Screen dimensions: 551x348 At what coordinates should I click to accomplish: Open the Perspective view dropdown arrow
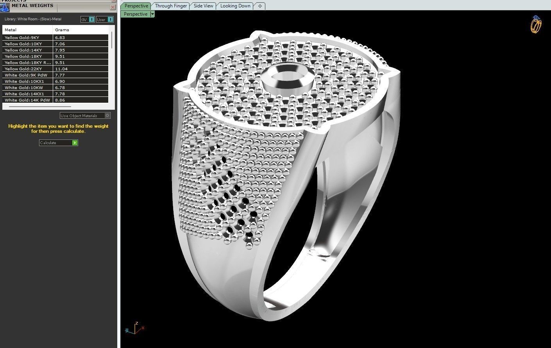(152, 14)
